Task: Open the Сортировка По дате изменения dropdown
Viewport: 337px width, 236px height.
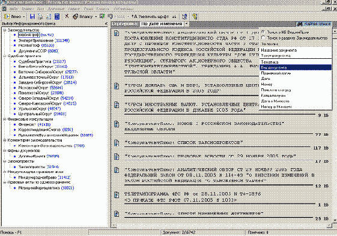Action: pyautogui.click(x=187, y=23)
